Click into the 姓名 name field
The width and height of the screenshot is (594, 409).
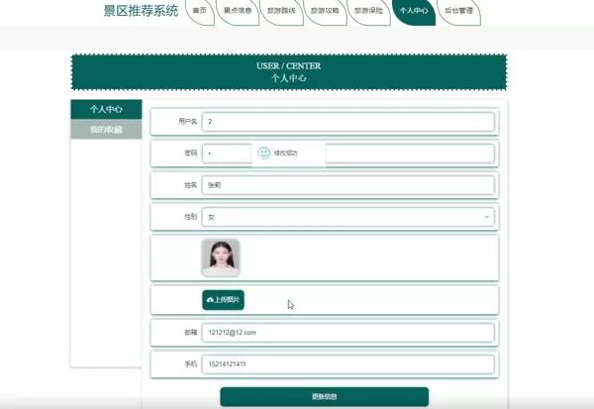[346, 185]
